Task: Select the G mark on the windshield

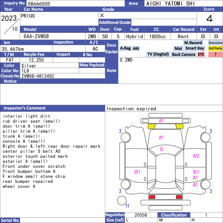Action: [161, 149]
